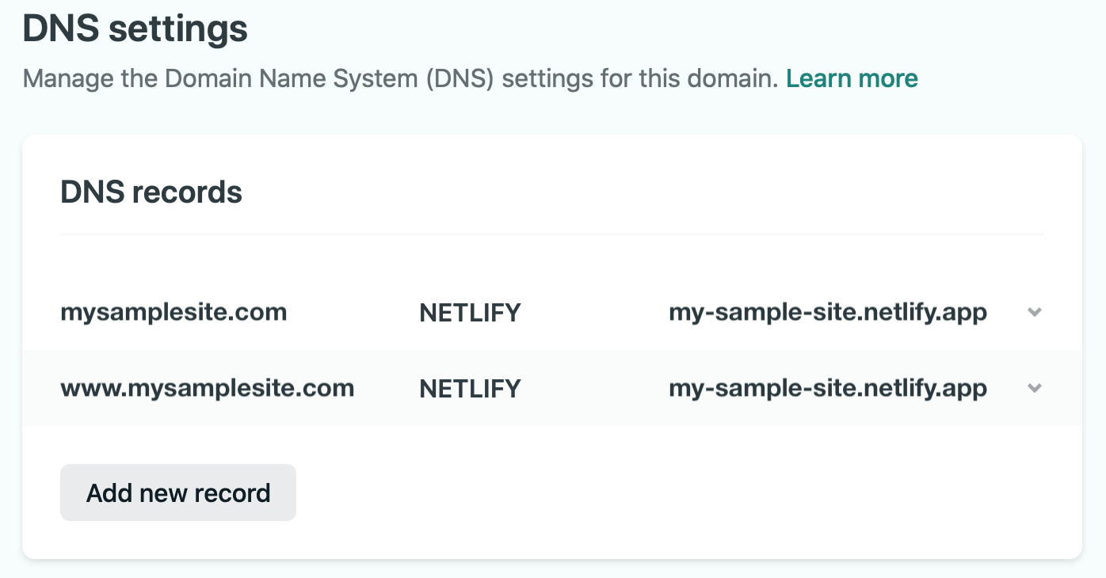
Task: Click my-sample-site.netlify.app value in the www record row
Action: [828, 389]
